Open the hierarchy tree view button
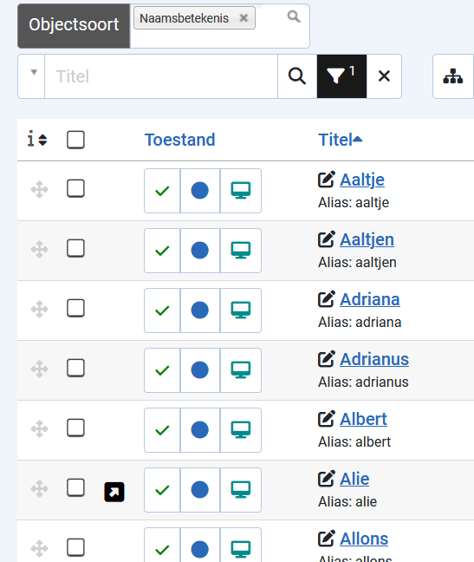The height and width of the screenshot is (562, 474). pyautogui.click(x=453, y=76)
